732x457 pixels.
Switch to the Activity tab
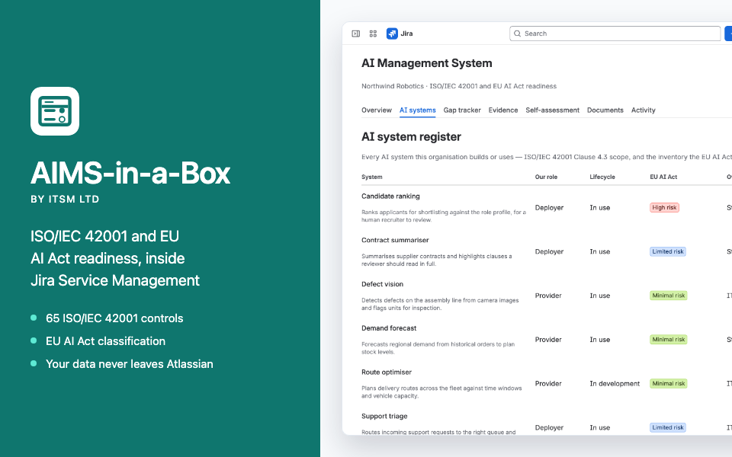tap(644, 110)
